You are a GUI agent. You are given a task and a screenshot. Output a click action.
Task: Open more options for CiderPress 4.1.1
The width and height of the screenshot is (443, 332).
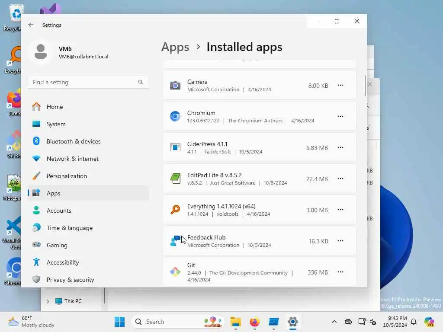tap(340, 147)
